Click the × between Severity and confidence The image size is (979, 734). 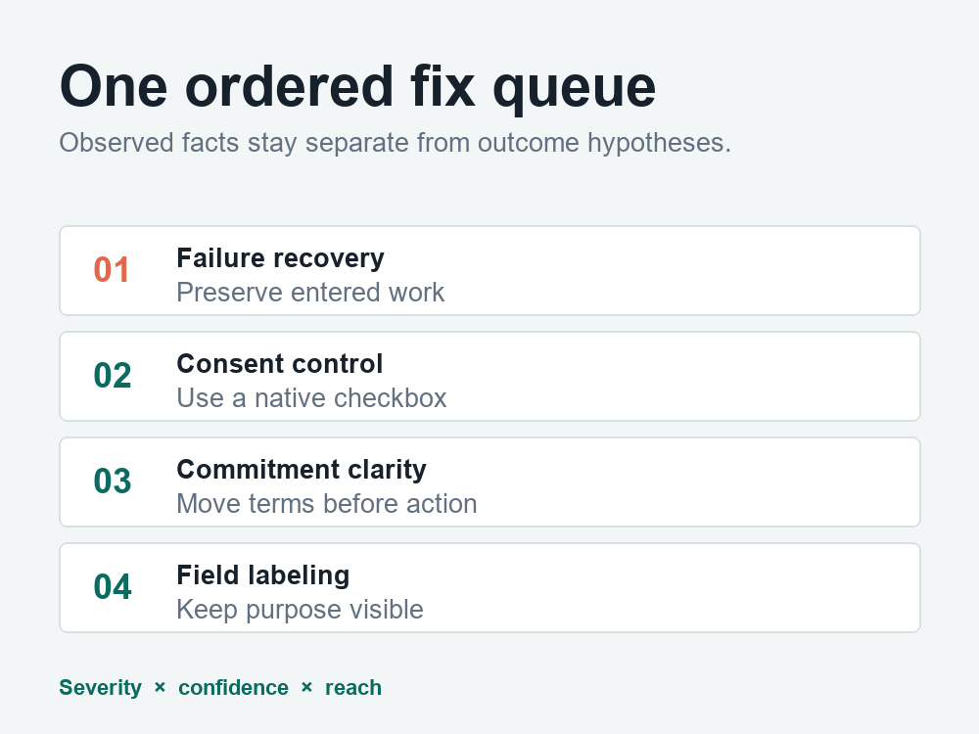pyautogui.click(x=160, y=687)
